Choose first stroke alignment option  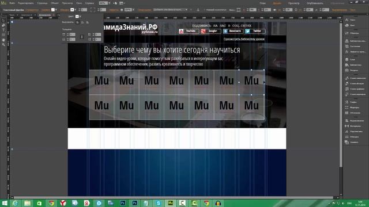77,22
